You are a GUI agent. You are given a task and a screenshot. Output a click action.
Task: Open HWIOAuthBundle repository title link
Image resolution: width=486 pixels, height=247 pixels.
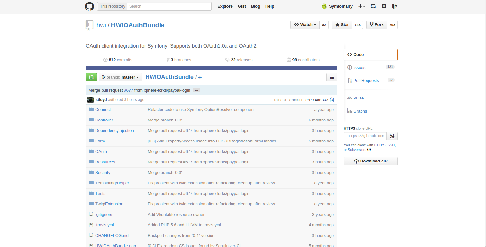click(138, 25)
